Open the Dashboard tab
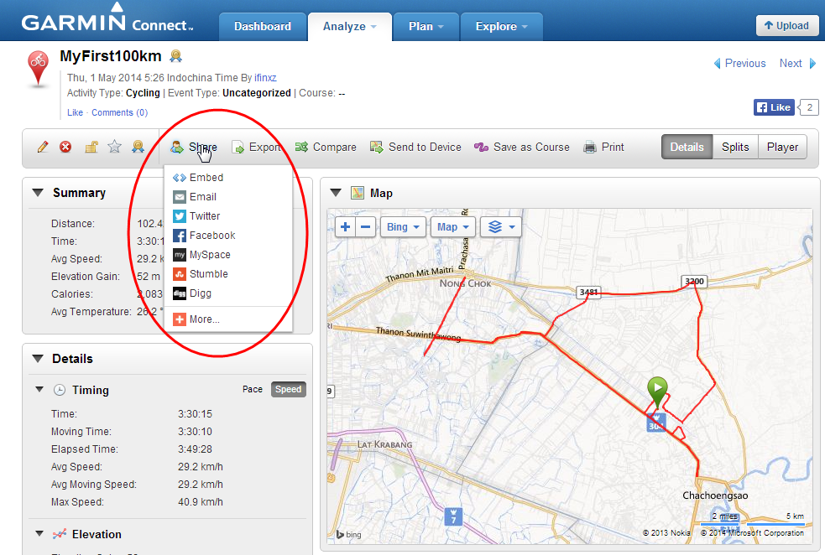 click(x=263, y=26)
